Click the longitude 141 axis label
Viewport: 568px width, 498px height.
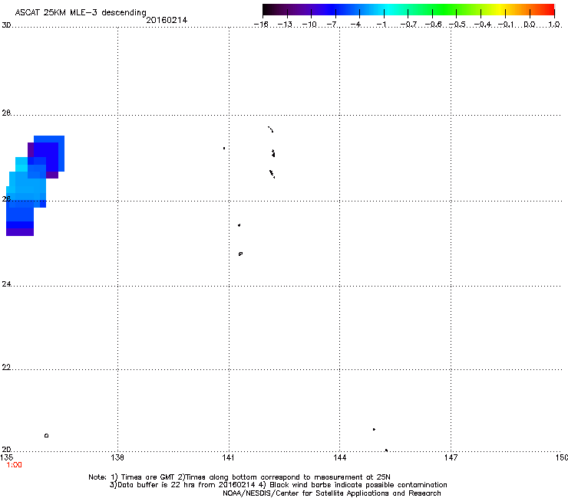pos(228,457)
